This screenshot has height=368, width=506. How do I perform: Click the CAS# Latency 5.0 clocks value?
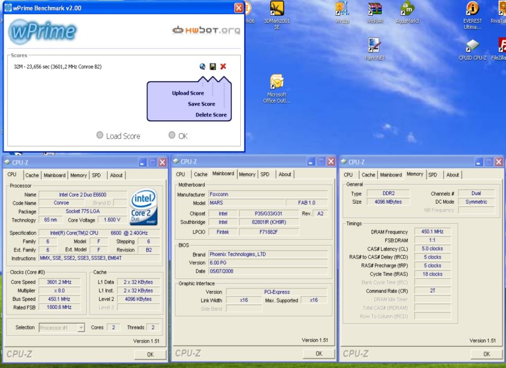(433, 249)
